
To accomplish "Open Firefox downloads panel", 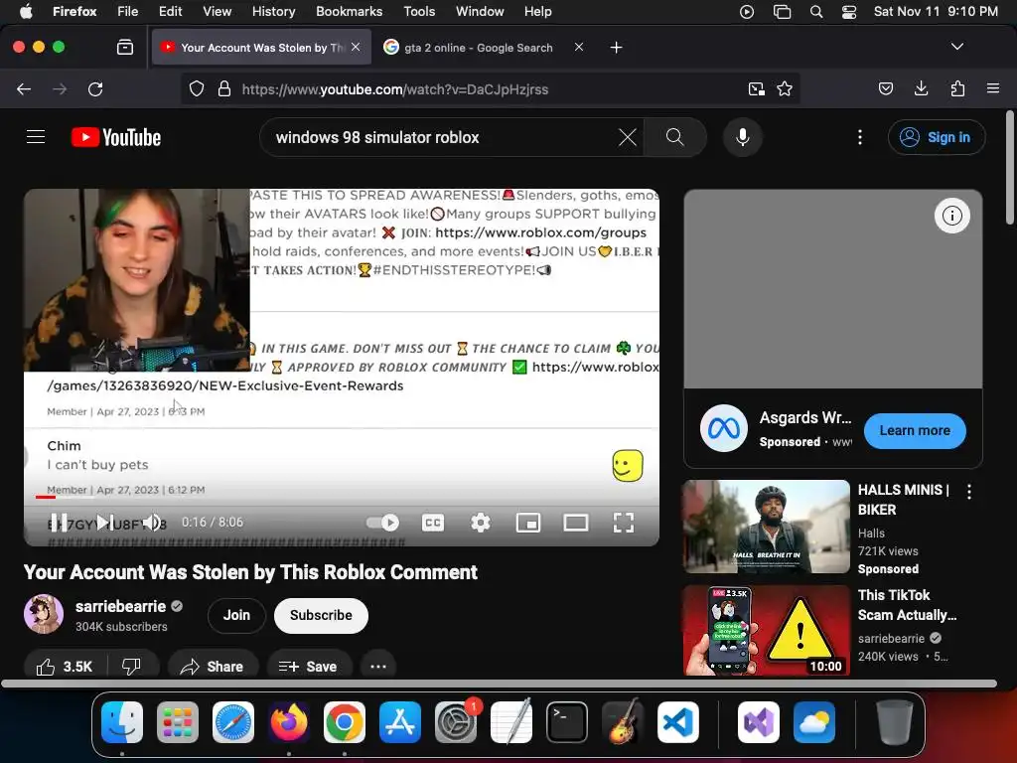I will (921, 88).
